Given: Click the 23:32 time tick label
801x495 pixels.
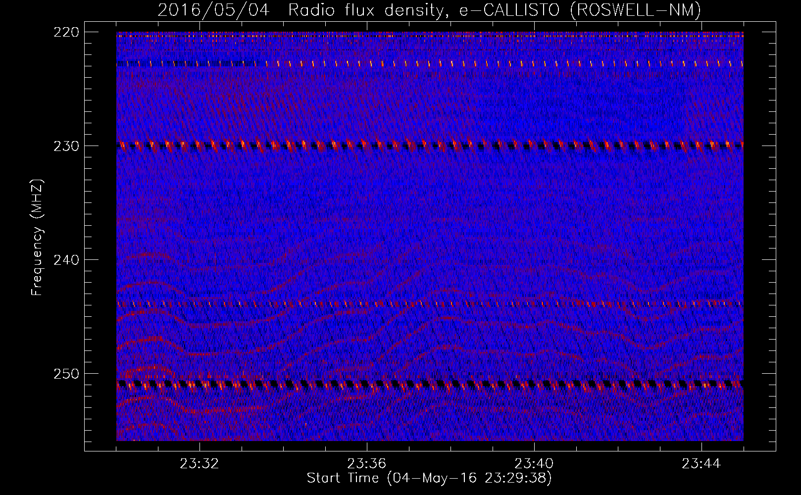Looking at the screenshot, I should point(199,464).
